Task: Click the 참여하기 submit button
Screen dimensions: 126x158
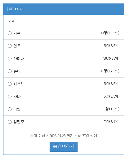Action: [63, 146]
